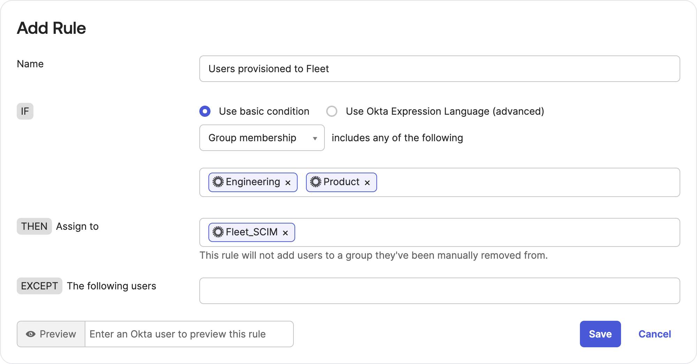Click the Okta user preview input

coord(189,334)
